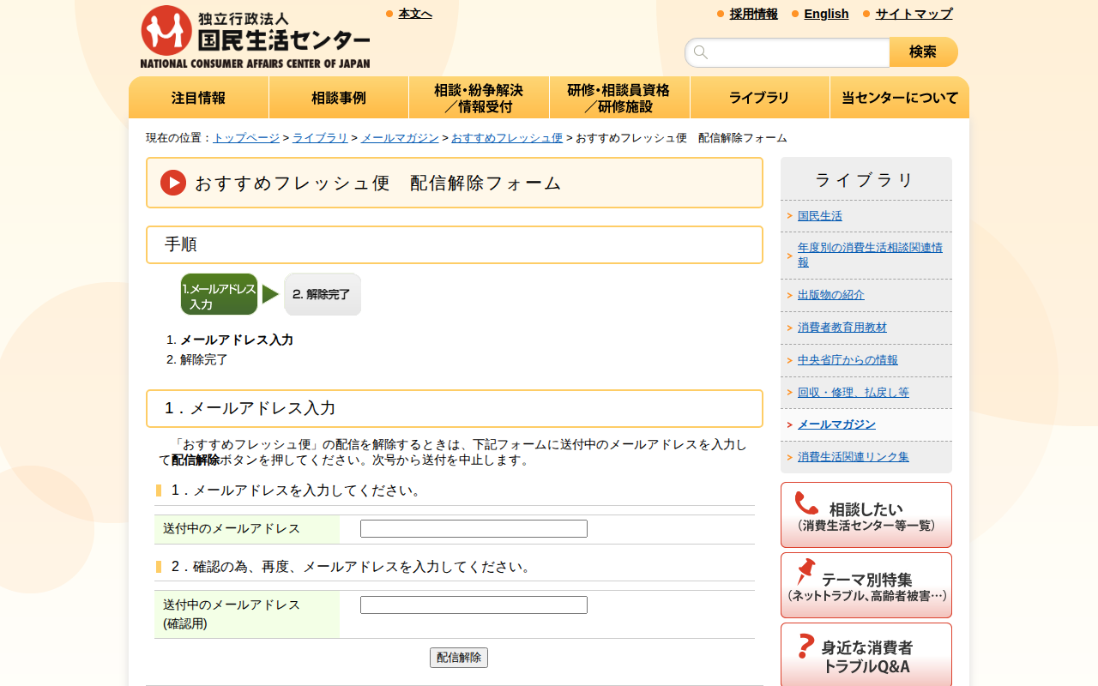The height and width of the screenshot is (686, 1098).
Task: Open 消費者教育用教材 sidebar link
Action: pyautogui.click(x=842, y=328)
